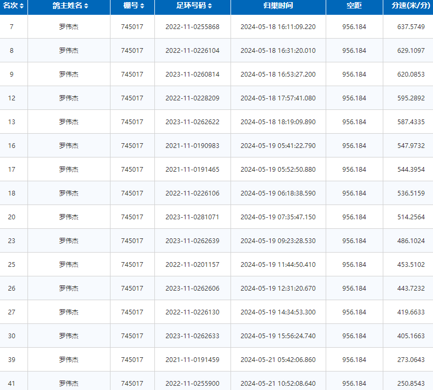Viewport: 433px width, 390px height.
Task: Click the speed value 587.4335
Action: tap(410, 122)
